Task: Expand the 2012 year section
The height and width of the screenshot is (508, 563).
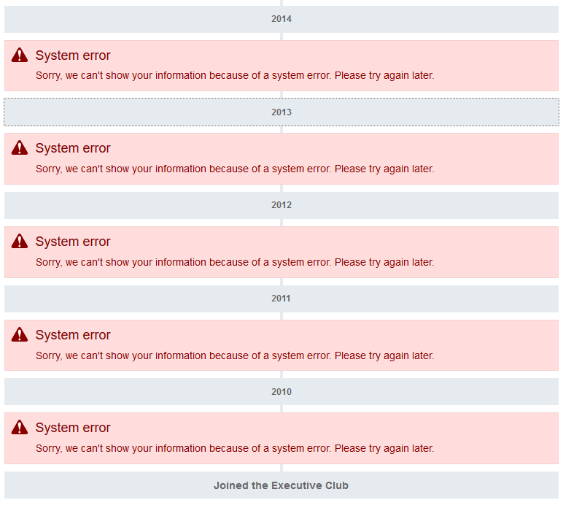Action: (x=281, y=205)
